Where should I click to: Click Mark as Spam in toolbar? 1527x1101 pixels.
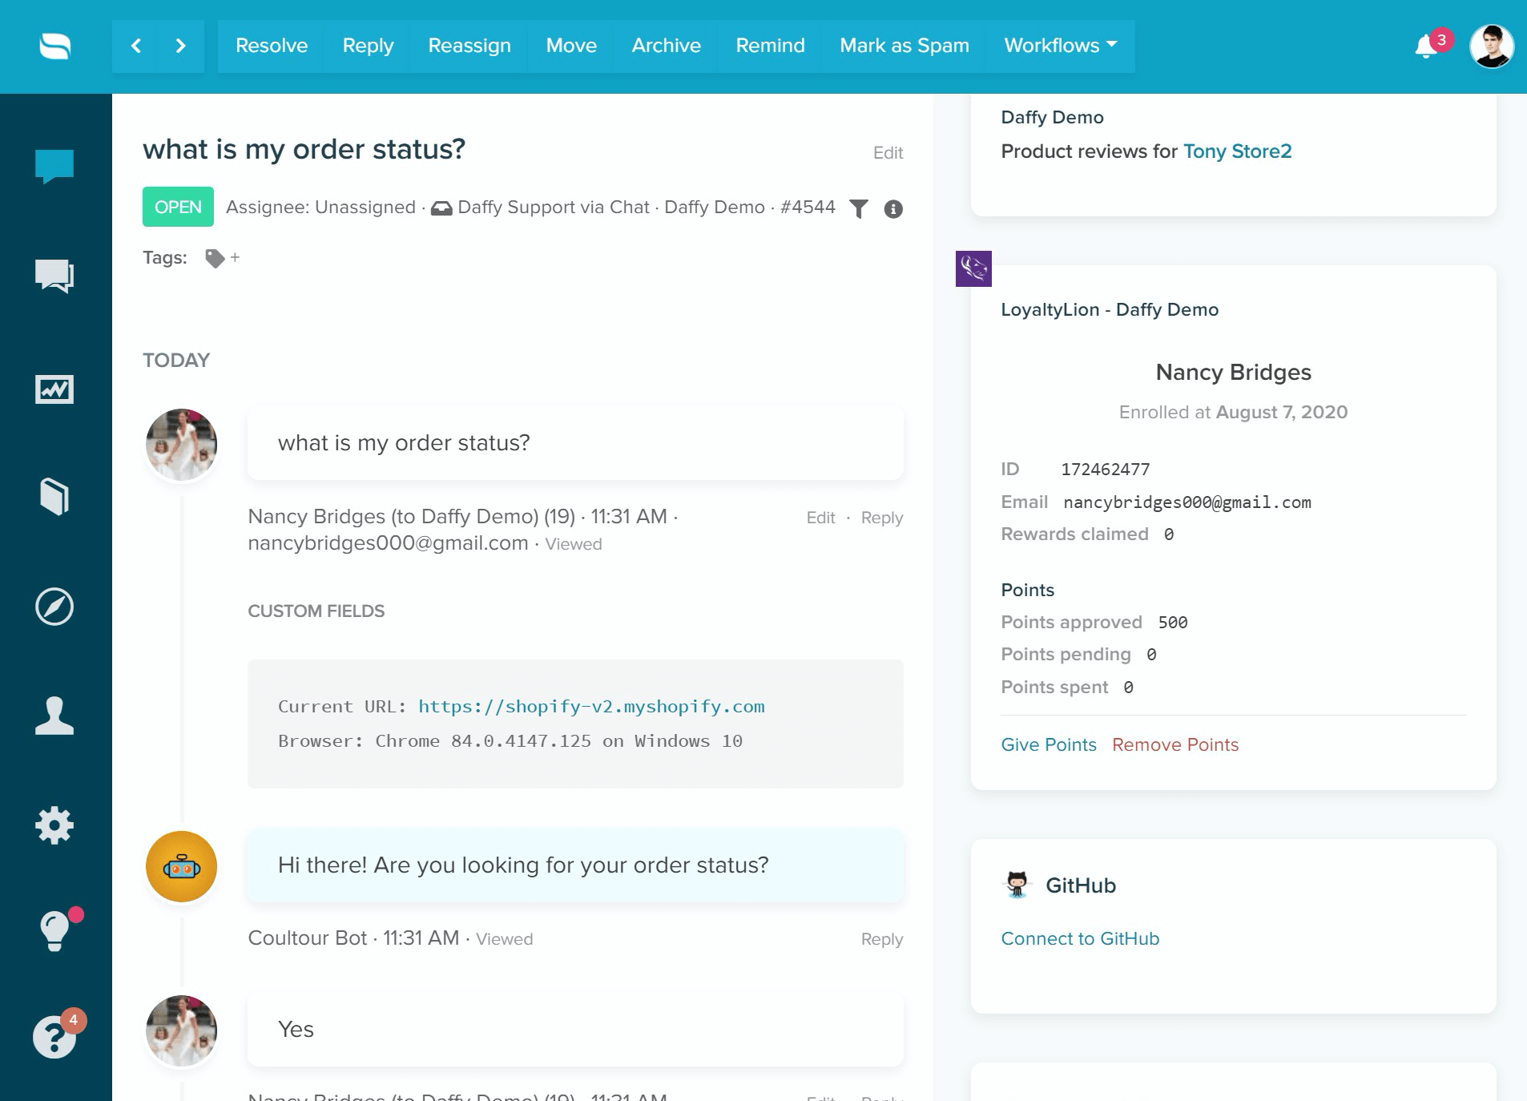(x=905, y=46)
